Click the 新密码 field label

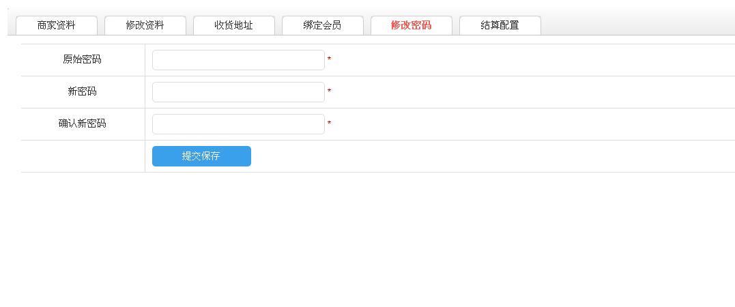[82, 91]
